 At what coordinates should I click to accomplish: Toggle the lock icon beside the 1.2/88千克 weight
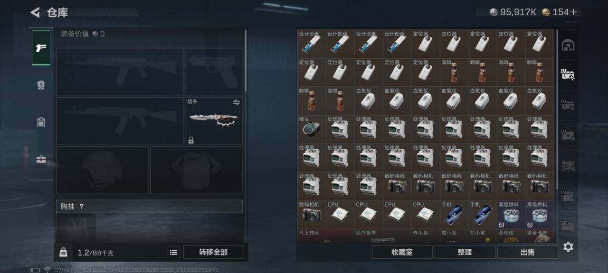pyautogui.click(x=63, y=252)
